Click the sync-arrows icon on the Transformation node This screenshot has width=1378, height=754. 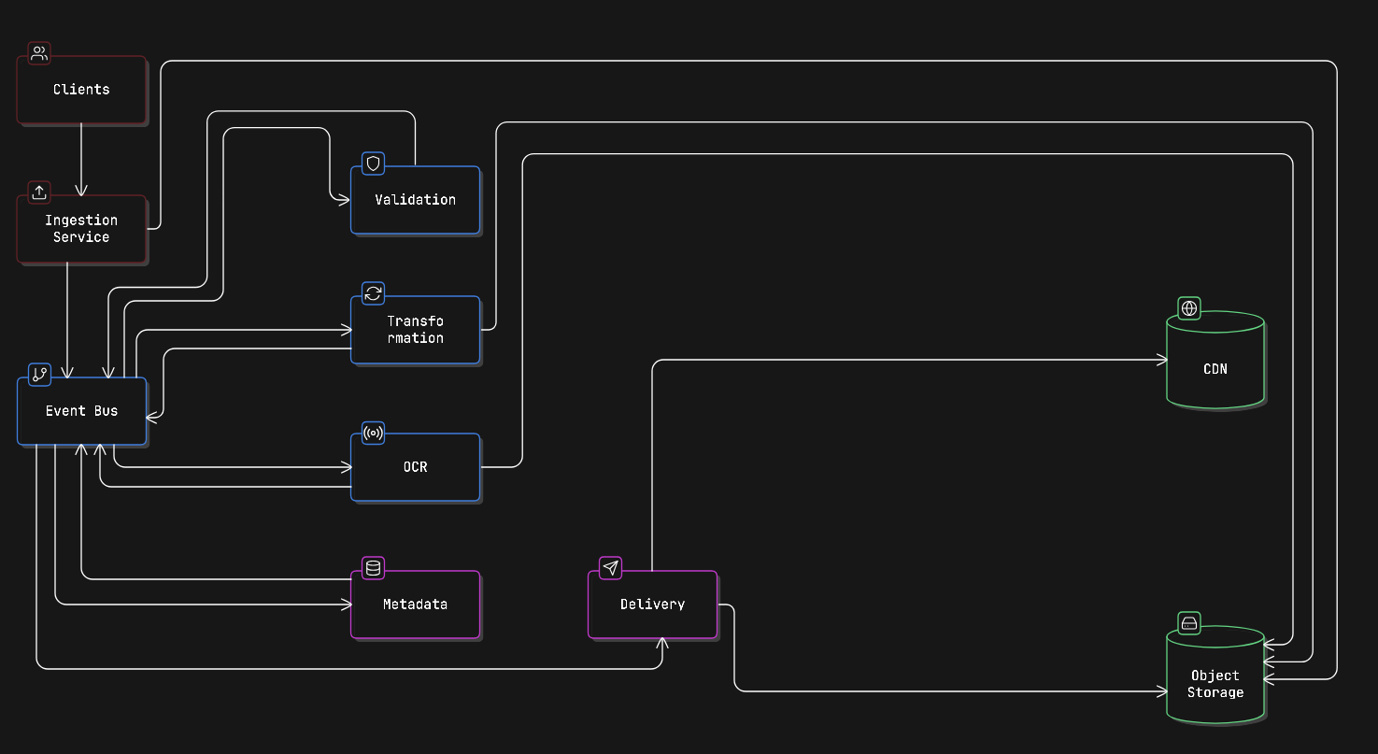point(372,293)
